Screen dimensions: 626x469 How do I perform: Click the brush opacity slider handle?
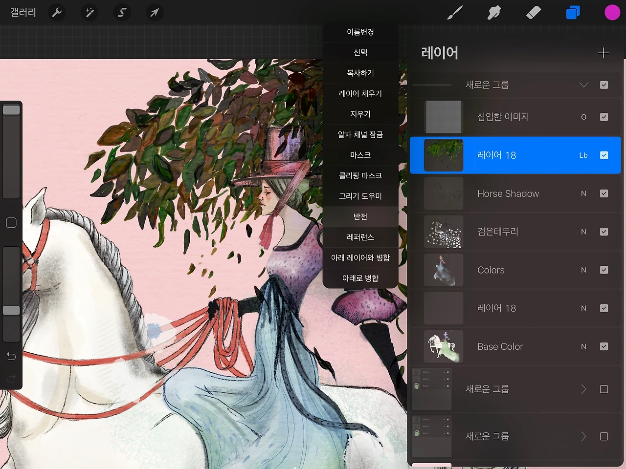coord(11,310)
